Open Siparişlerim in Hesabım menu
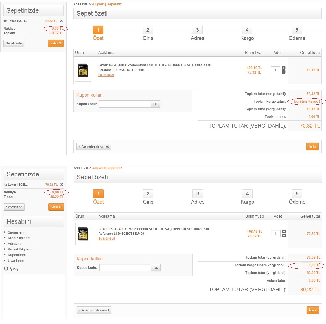The width and height of the screenshot is (326, 324). coord(17,232)
